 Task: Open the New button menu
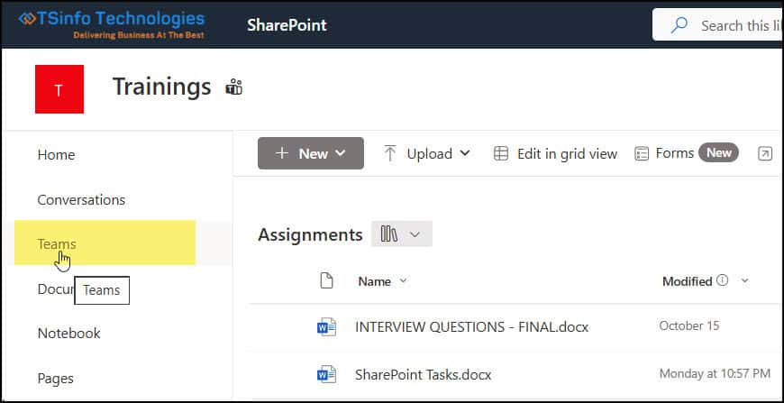311,153
